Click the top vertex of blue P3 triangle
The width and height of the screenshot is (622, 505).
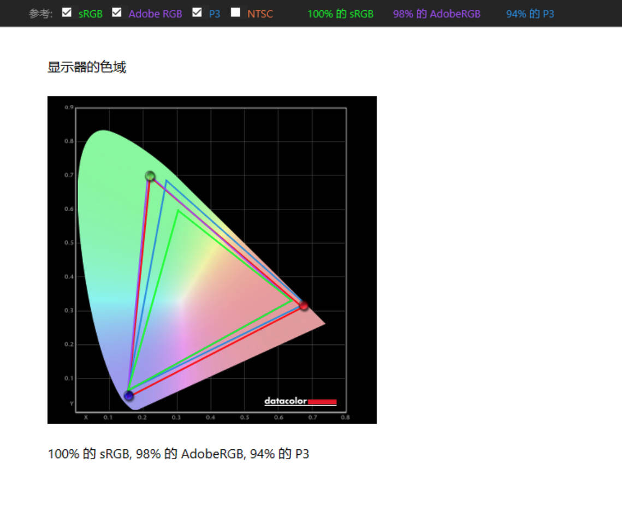(166, 181)
